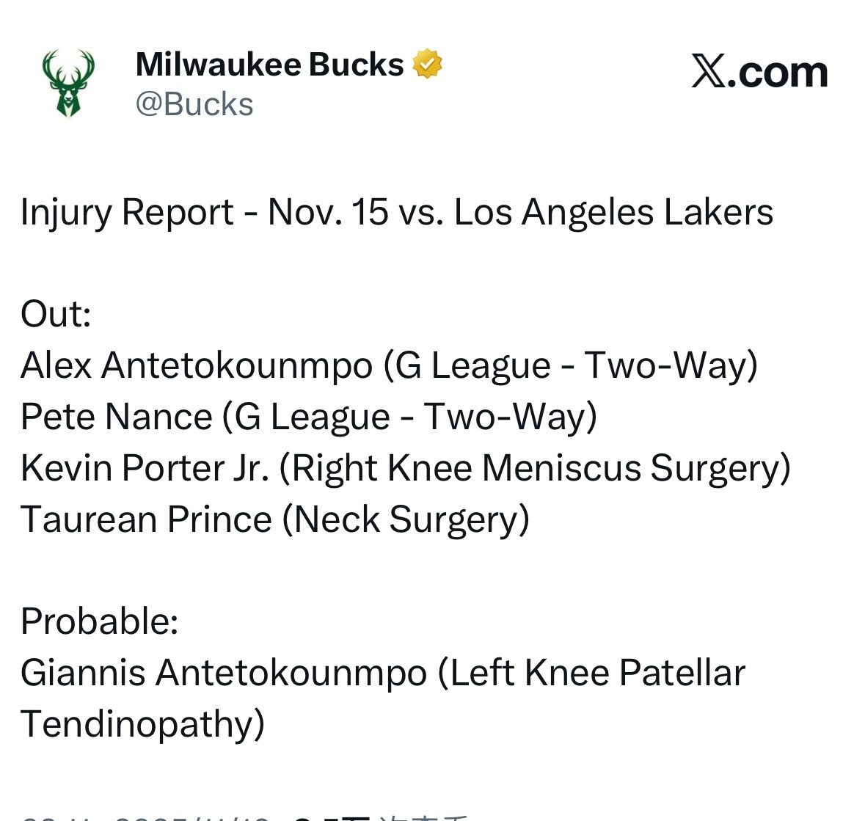Viewport: 865px width, 821px height.
Task: Click the Kevin Porter Jr. name
Action: tap(145, 468)
